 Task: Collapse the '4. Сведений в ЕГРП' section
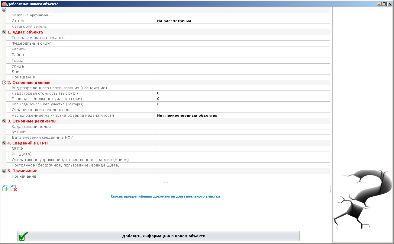pos(4,143)
